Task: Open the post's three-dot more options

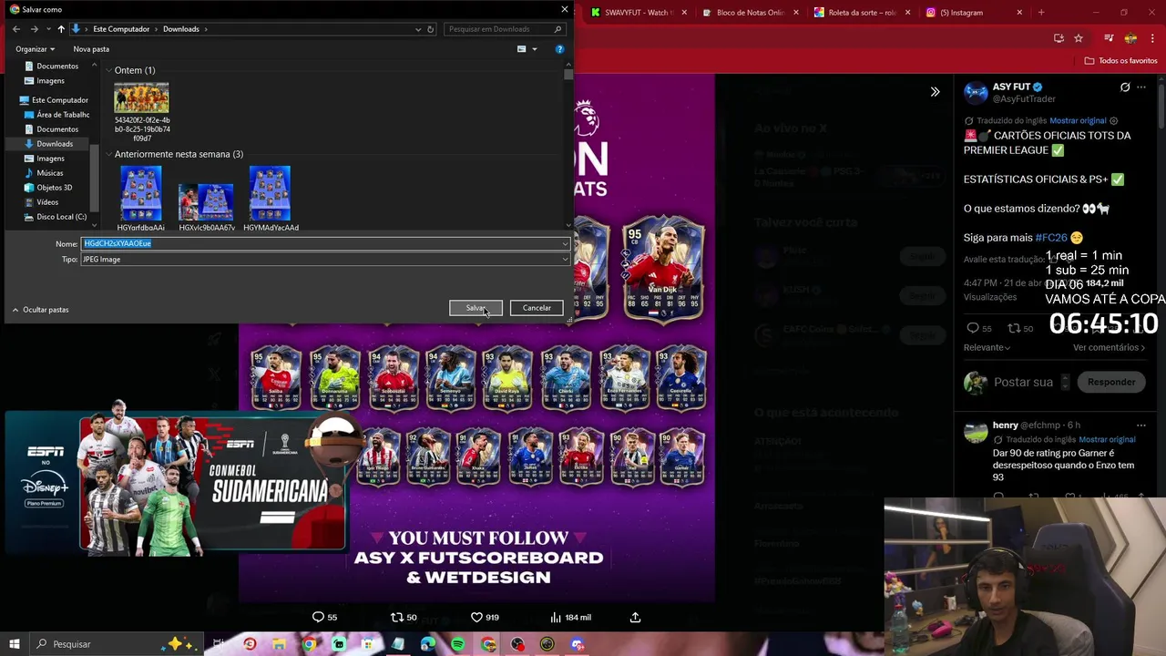Action: pyautogui.click(x=1141, y=87)
